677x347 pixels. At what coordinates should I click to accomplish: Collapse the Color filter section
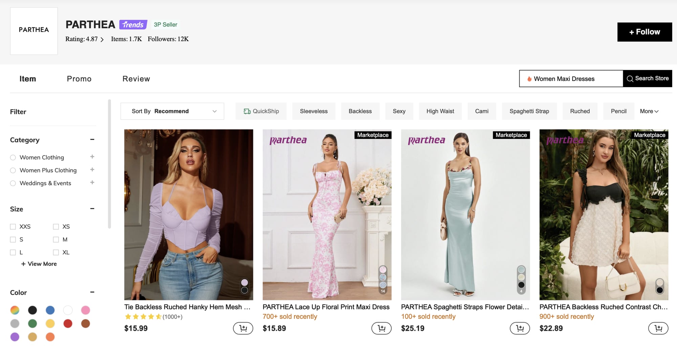click(x=92, y=292)
